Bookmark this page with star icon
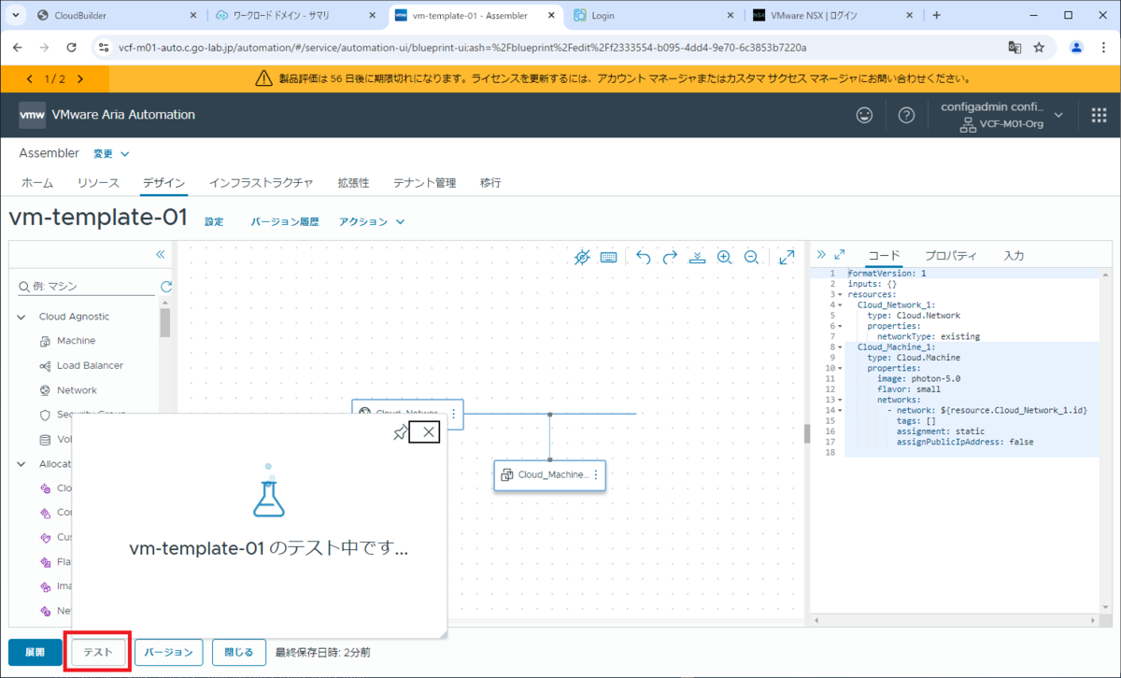This screenshot has height=678, width=1121. (x=1039, y=48)
